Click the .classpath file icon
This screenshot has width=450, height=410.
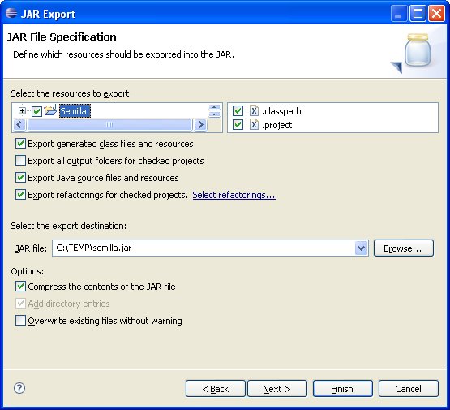(x=254, y=111)
